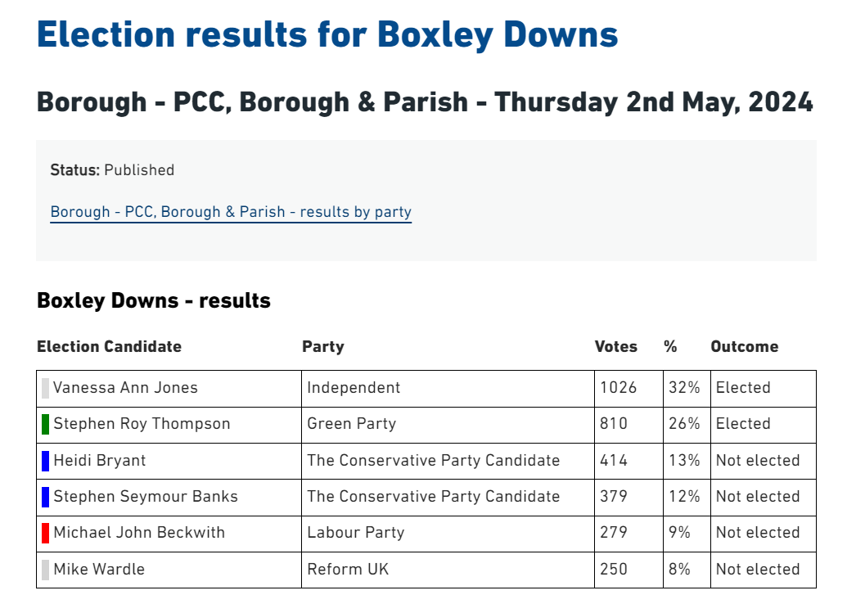Viewport: 856px width, 595px height.
Task: Click Heidi Bryant's Not elected outcome
Action: [x=758, y=461]
